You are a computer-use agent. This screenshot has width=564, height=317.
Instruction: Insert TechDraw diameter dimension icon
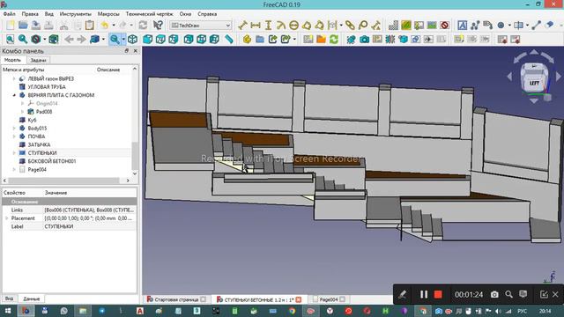pos(293,26)
